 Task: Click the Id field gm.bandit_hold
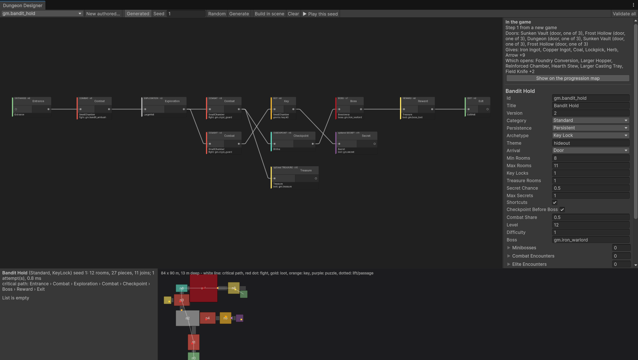pos(591,98)
